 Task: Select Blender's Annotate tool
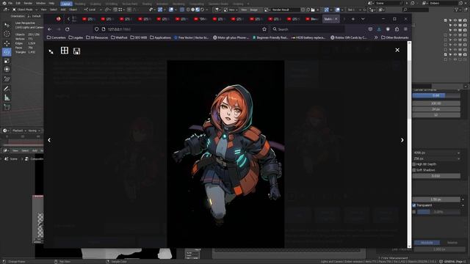coord(7,88)
